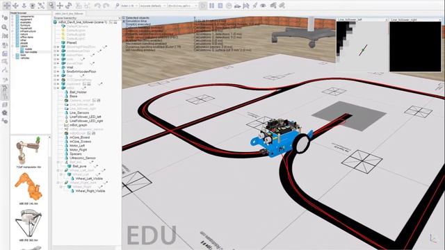The image size is (445, 250).
Task: Click the redo arrow
Action: click(106, 6)
